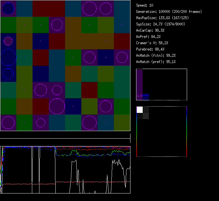The height and width of the screenshot is (201, 219).
Task: Click the small magenta circle on the navy cell
Action: (x=8, y=41)
